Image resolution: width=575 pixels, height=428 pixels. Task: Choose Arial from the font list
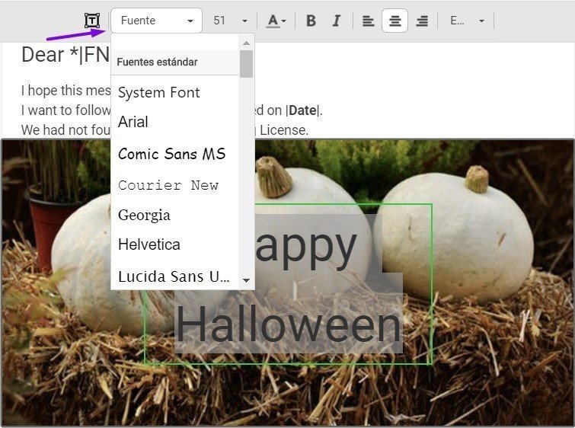(133, 122)
